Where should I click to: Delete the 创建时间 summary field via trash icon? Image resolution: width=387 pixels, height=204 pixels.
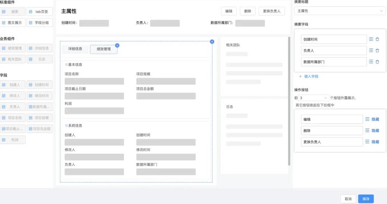coord(377,39)
